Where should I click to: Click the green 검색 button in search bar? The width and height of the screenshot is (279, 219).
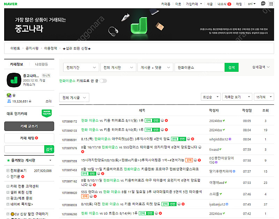point(232,67)
